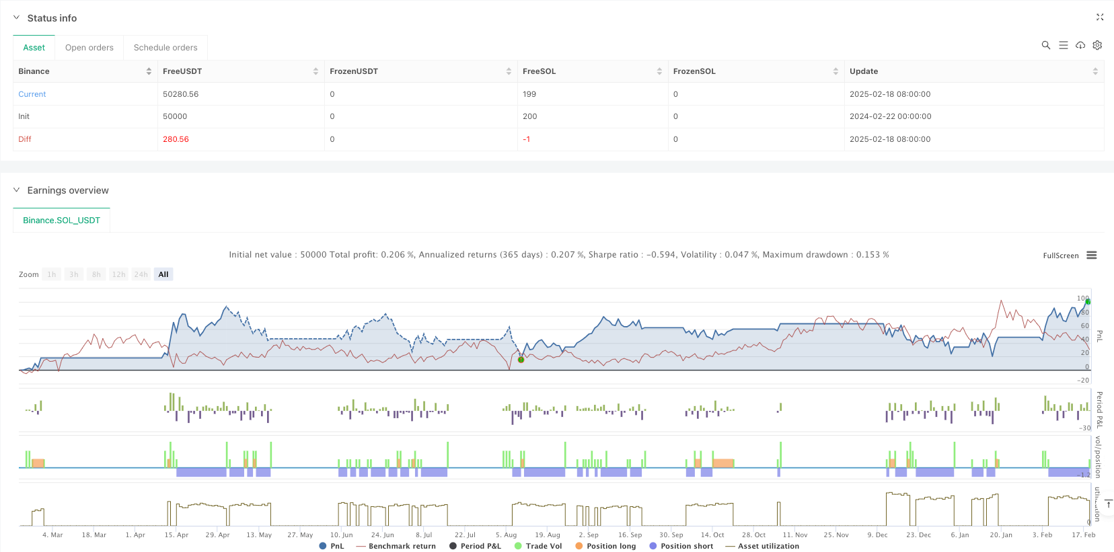The width and height of the screenshot is (1114, 552).
Task: Click the cloud download icon
Action: (x=1080, y=45)
